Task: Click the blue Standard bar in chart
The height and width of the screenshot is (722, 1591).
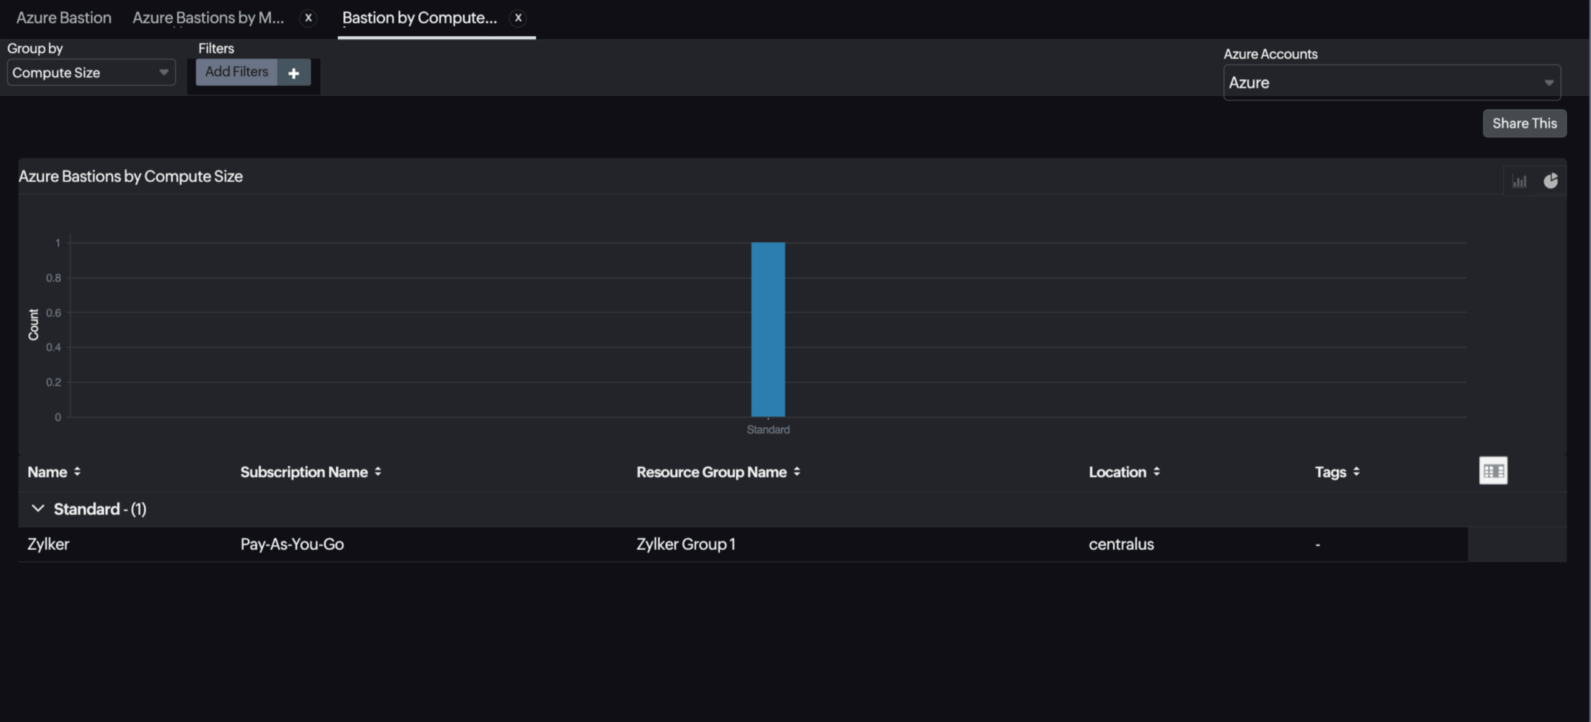Action: [x=768, y=329]
